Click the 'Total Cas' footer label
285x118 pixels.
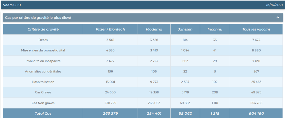pyautogui.click(x=43, y=114)
